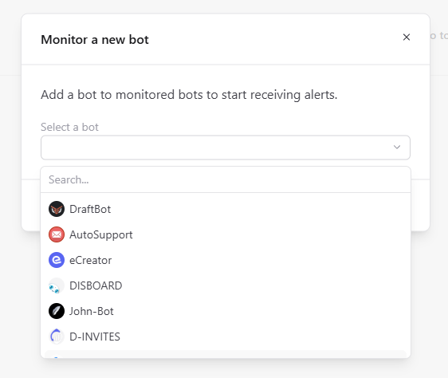Click the black John-Bot feather icon
This screenshot has width=448, height=378.
coord(57,311)
